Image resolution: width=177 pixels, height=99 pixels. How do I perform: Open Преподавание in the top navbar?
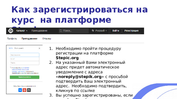click(39, 31)
